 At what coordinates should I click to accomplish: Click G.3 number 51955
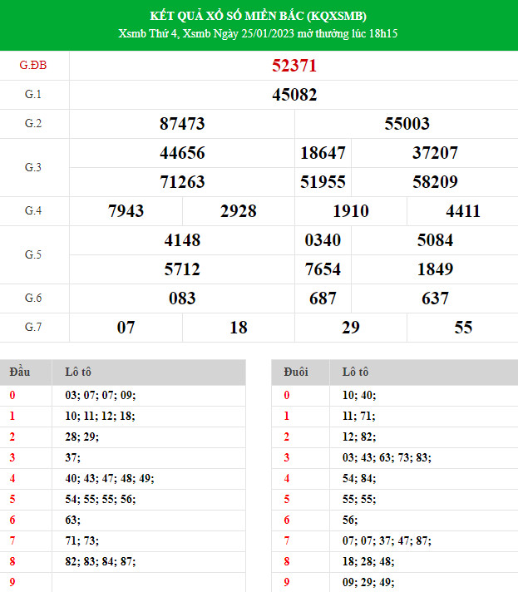323,182
